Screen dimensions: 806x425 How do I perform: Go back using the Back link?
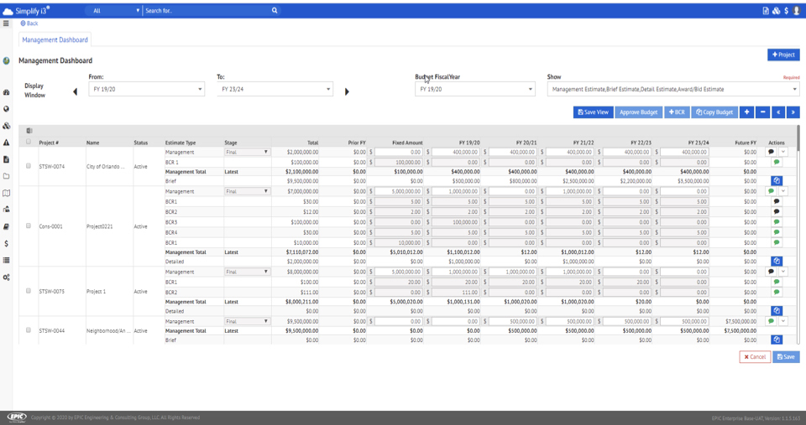[29, 23]
